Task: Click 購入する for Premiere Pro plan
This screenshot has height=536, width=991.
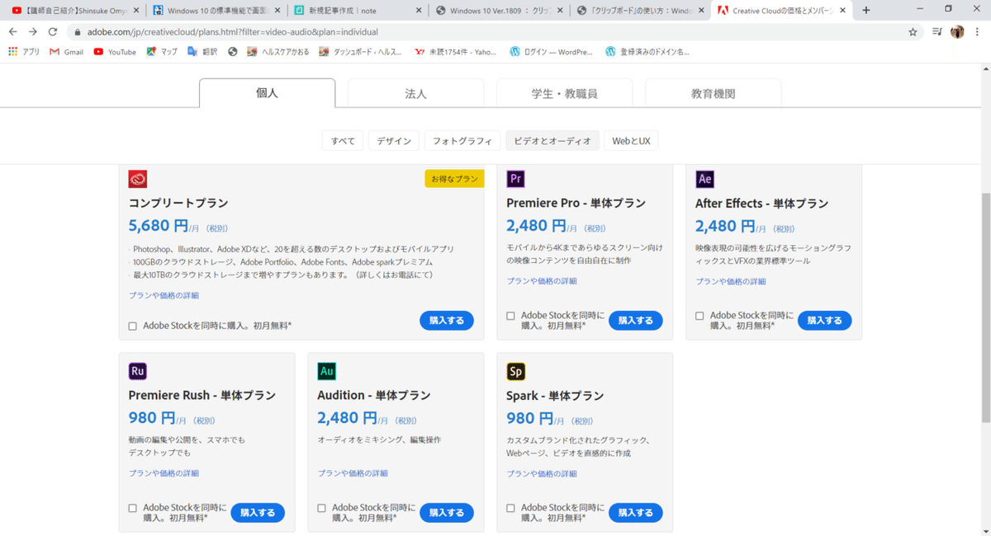Action: [x=635, y=321]
